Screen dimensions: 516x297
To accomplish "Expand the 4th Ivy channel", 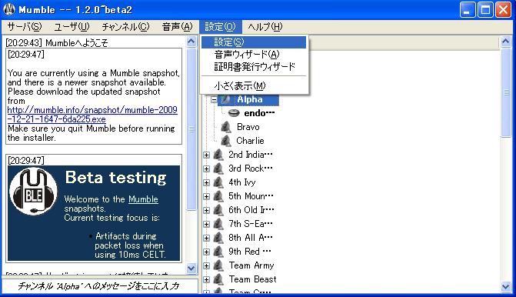I will tap(206, 182).
